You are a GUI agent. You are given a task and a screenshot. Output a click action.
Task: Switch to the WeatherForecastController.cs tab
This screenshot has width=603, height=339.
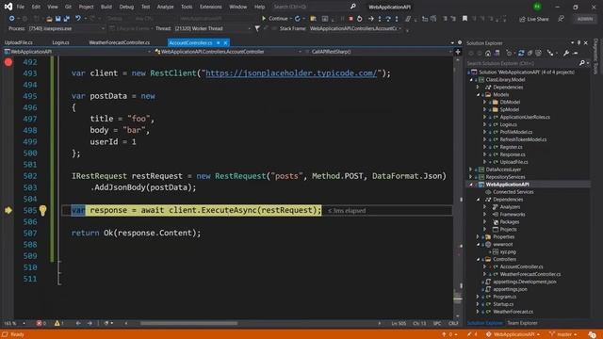(120, 42)
